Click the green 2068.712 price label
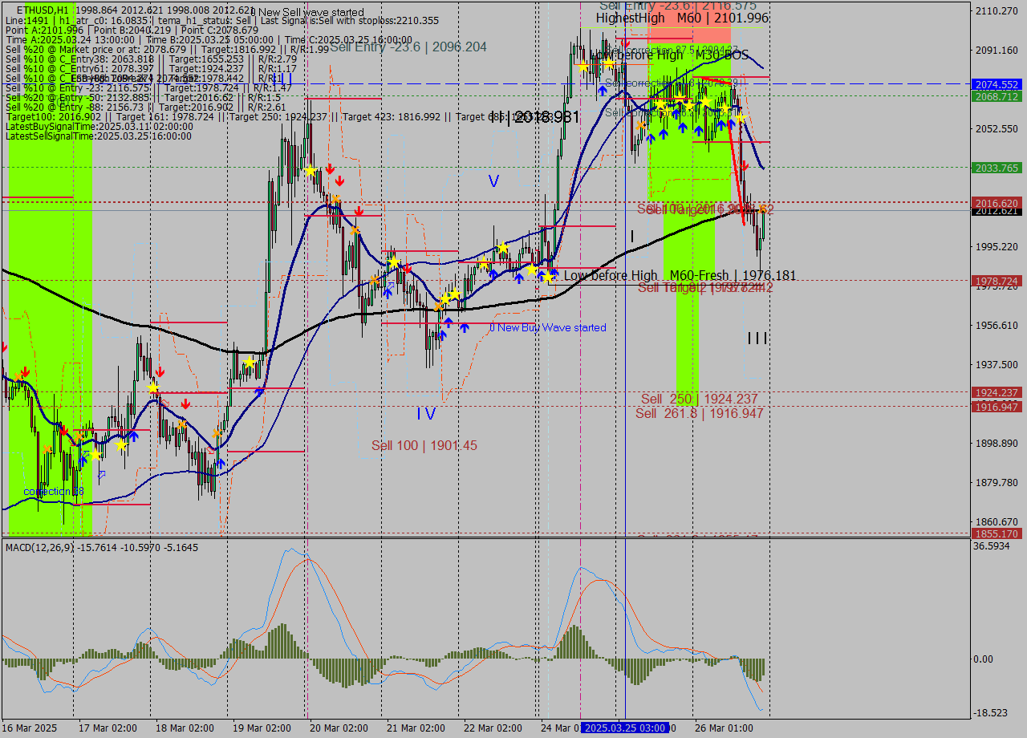1027x738 pixels. (x=996, y=96)
